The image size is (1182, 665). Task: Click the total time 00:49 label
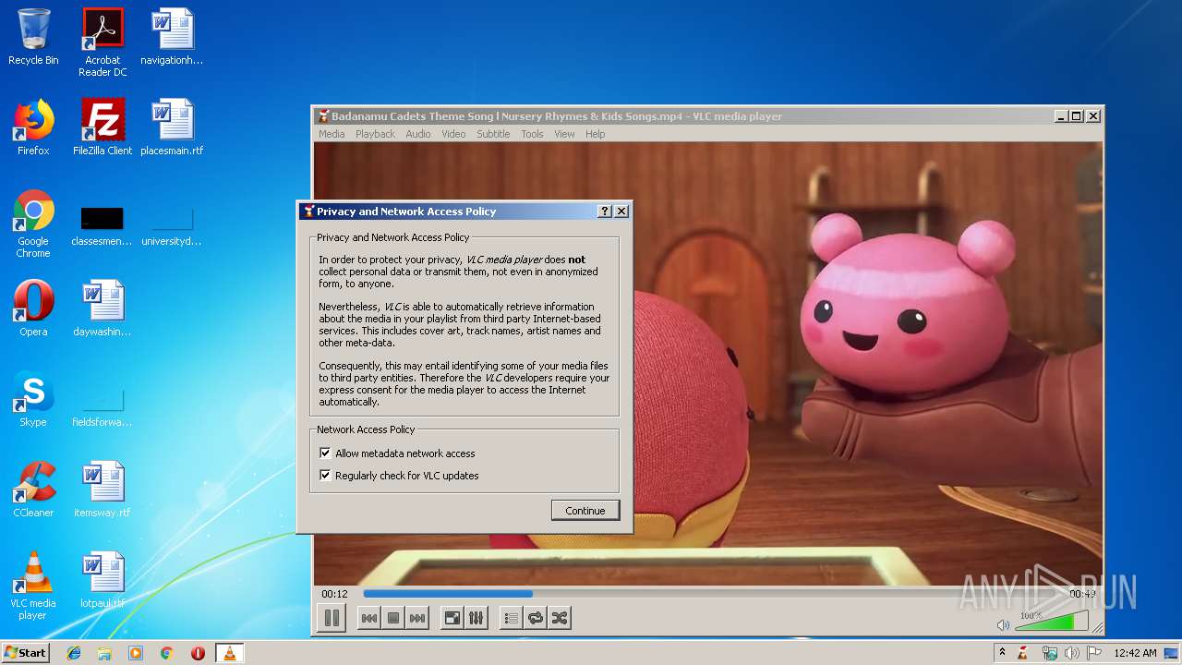click(1081, 594)
